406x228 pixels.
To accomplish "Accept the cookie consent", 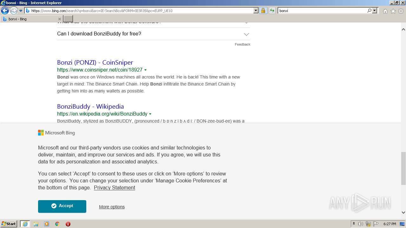I will [x=62, y=206].
